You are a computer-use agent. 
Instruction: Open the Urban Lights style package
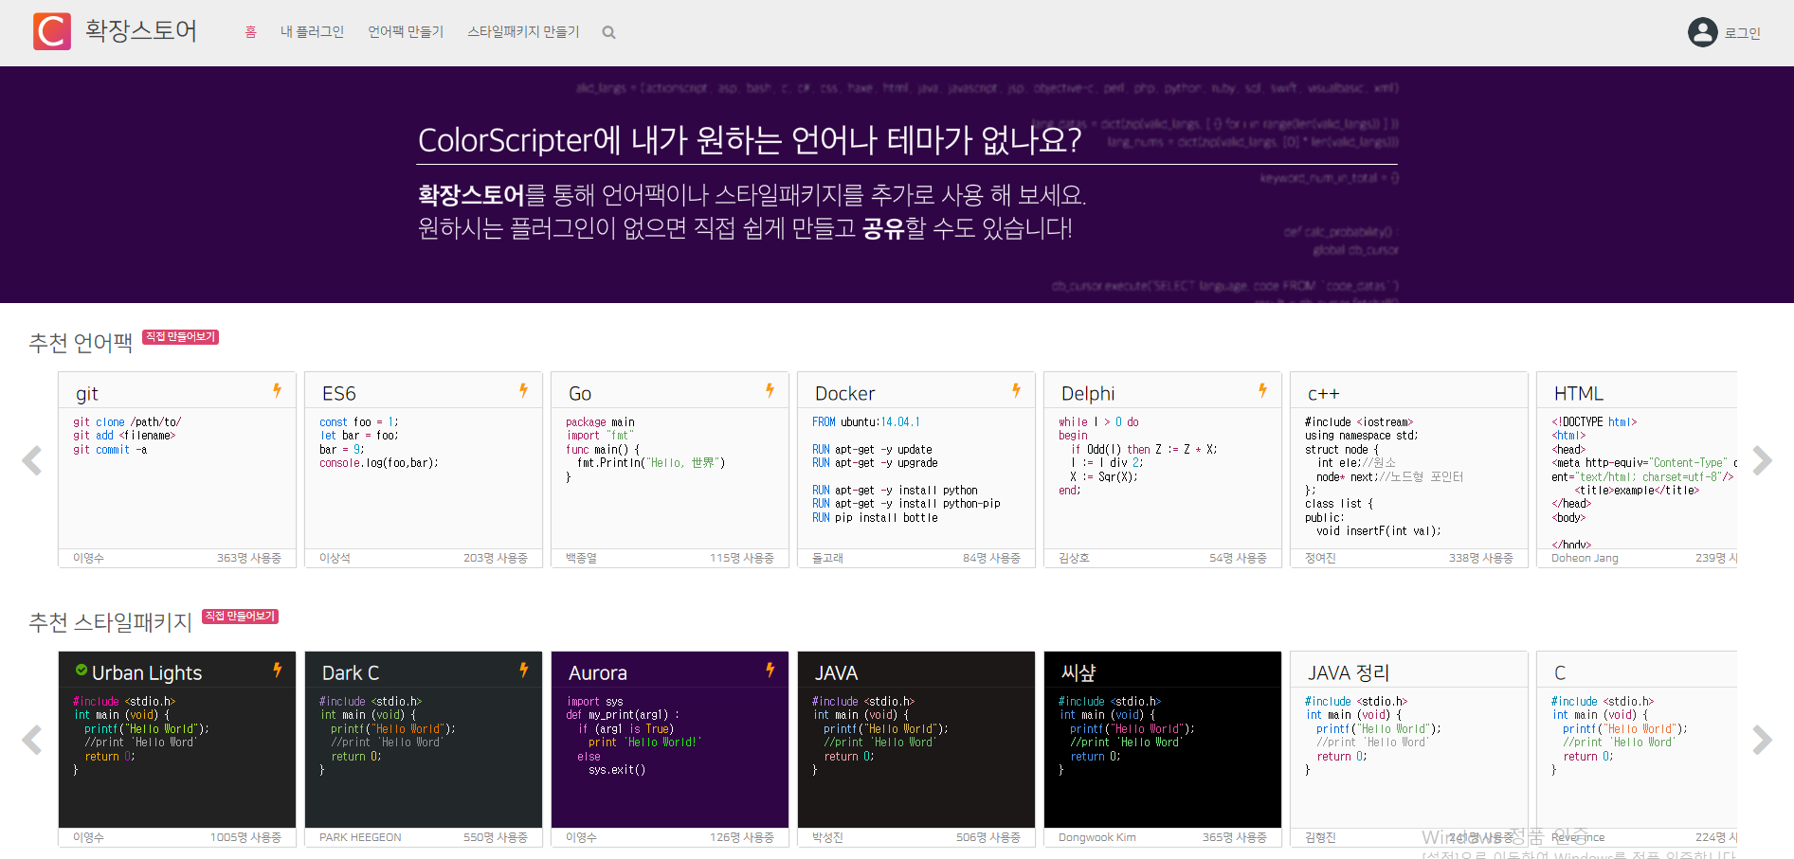(x=177, y=749)
